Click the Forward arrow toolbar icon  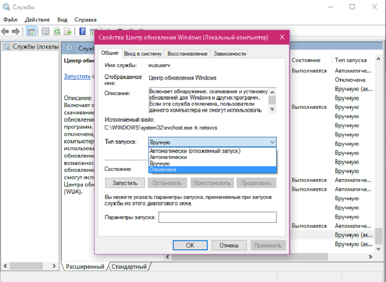point(16,32)
